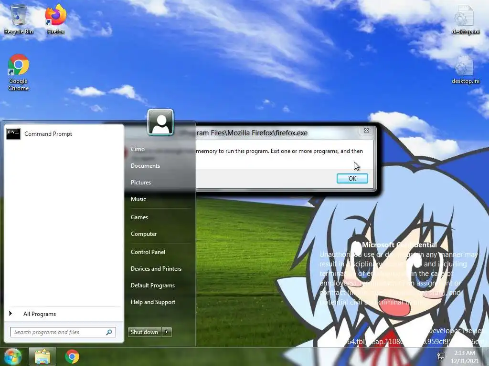Open Chrome from the taskbar
This screenshot has width=489, height=366.
pyautogui.click(x=72, y=356)
